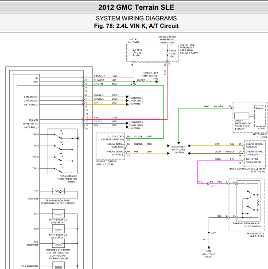Click the "RED/WHT 1040" wire label
Viewport: 268px width, 269px height.
[x=105, y=76]
